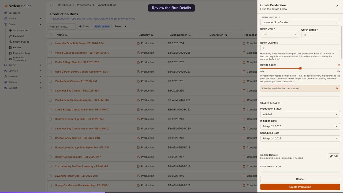The width and height of the screenshot is (343, 193).
Task: Expand the Optimize sidebar section
Action: click(x=40, y=71)
